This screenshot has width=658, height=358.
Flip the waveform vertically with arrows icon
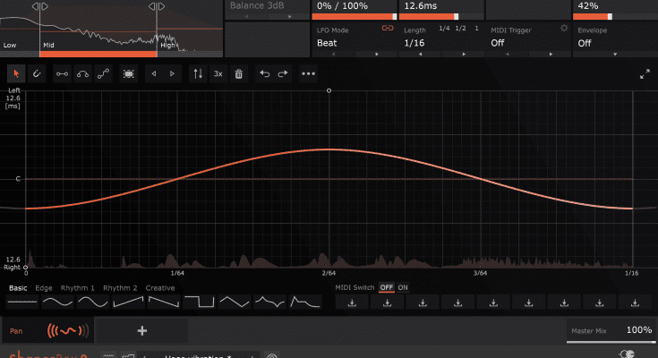click(198, 73)
